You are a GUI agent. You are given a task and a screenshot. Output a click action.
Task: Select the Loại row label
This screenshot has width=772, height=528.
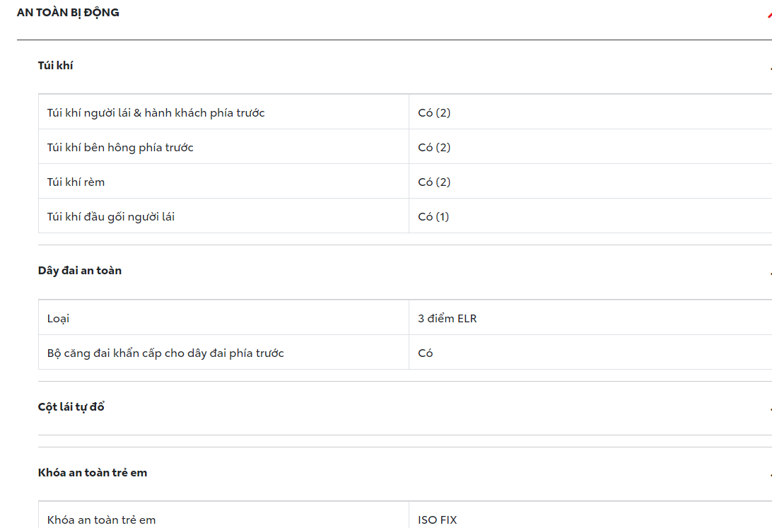[58, 319]
